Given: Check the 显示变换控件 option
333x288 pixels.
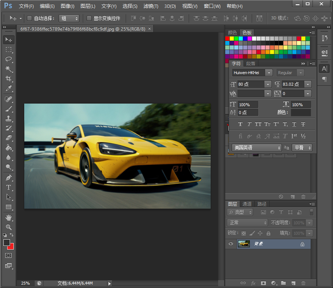Looking at the screenshot, I should [x=89, y=18].
